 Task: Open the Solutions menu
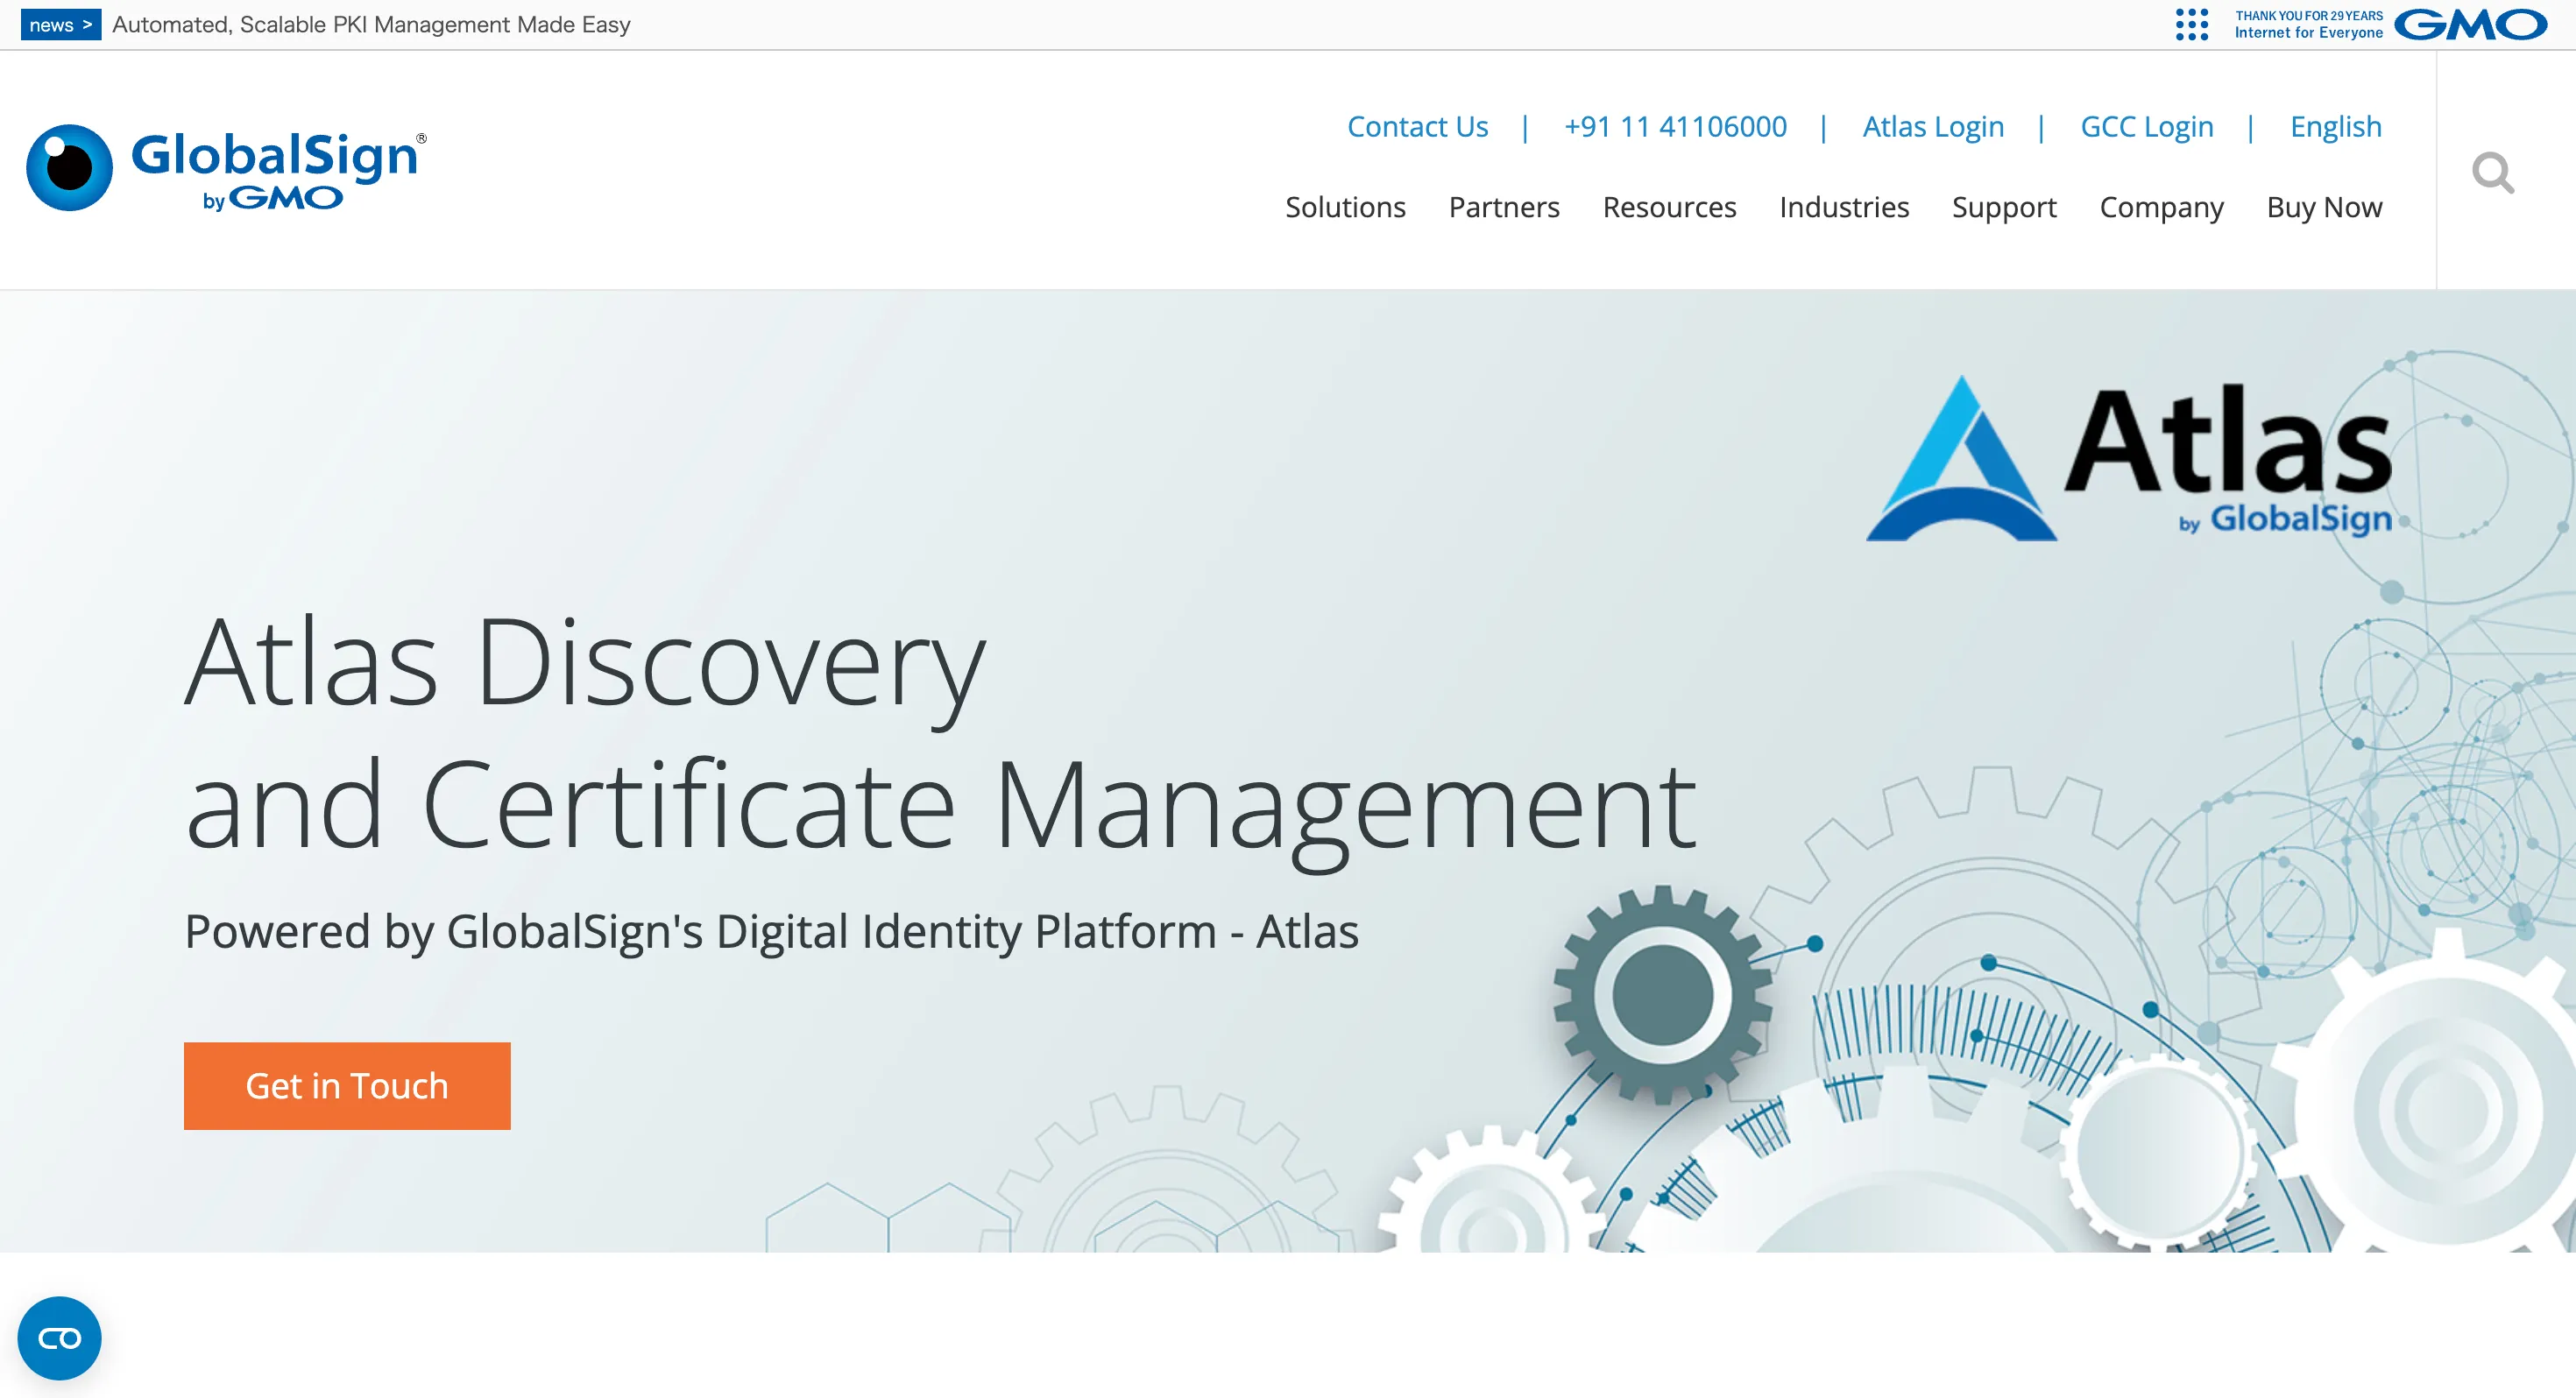pyautogui.click(x=1345, y=207)
